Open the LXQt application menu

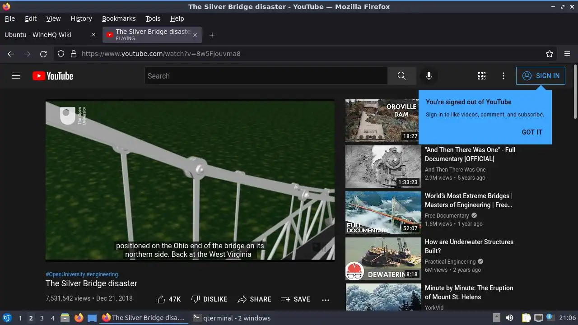click(7, 318)
